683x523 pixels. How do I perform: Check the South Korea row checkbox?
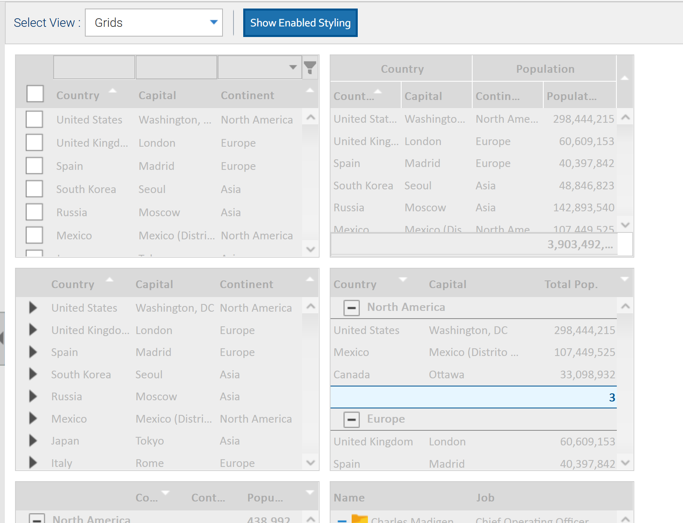coord(35,189)
